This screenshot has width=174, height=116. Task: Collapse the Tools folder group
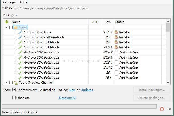click(x=6, y=27)
